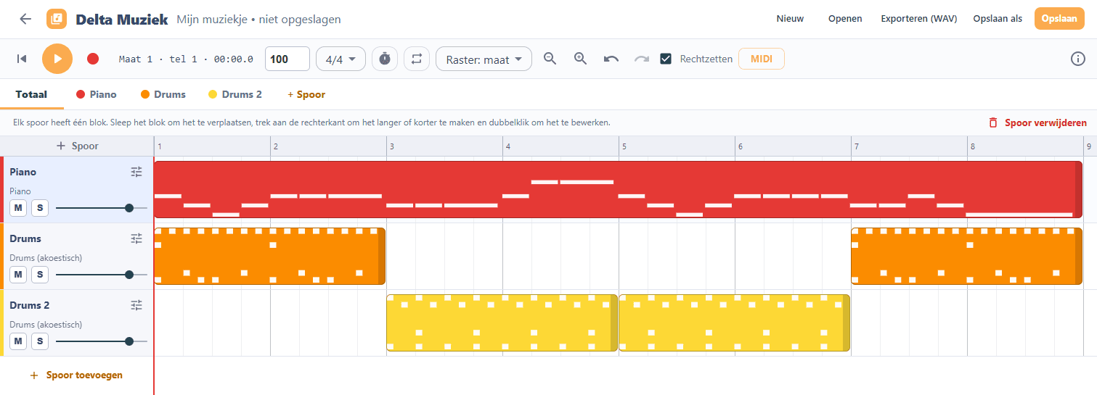The image size is (1097, 395).
Task: Go back with the arrow icon
Action: click(x=25, y=19)
